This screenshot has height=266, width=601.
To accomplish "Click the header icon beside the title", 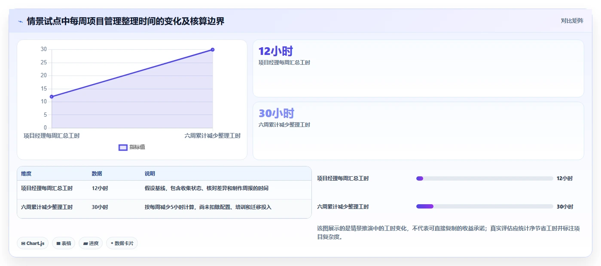I will point(20,21).
